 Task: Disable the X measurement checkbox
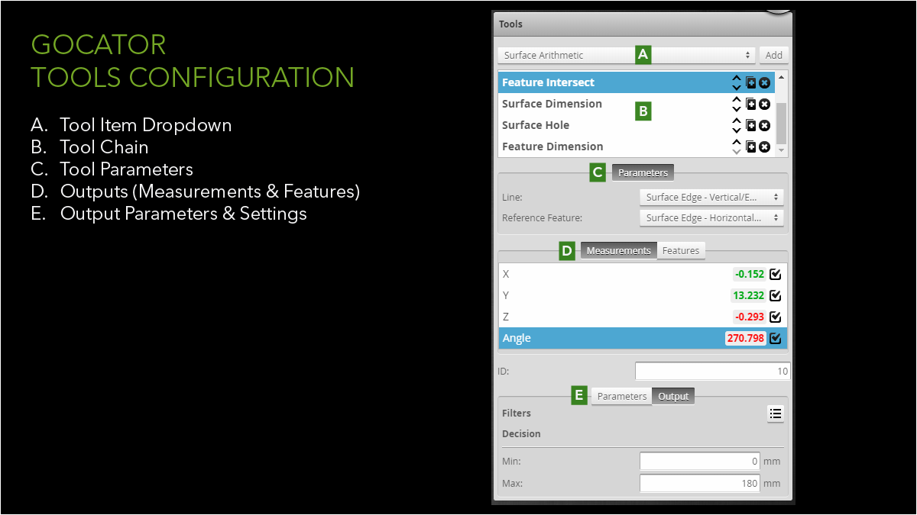coord(775,274)
